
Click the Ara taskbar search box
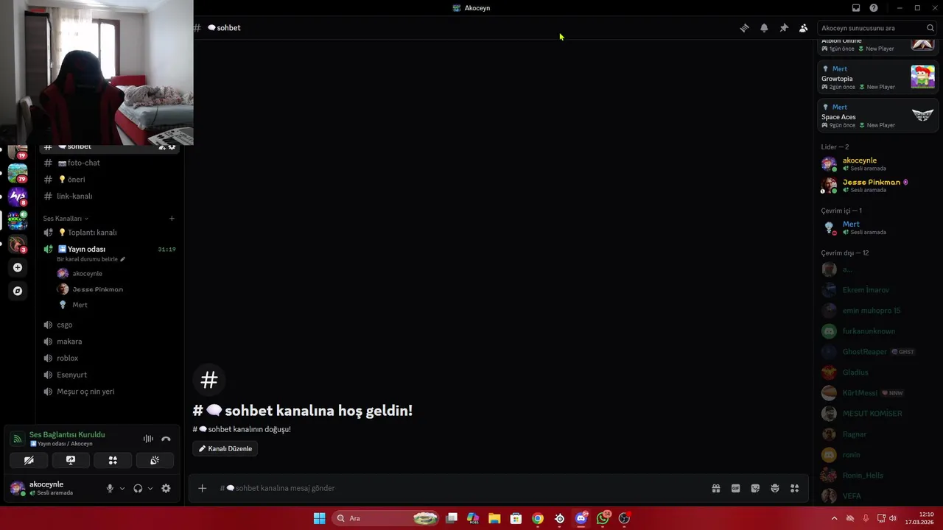386,518
